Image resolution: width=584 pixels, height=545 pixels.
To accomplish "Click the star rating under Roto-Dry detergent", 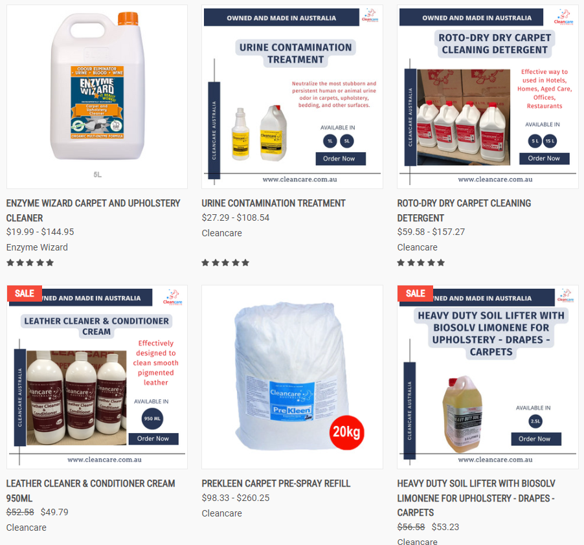I will tap(421, 263).
